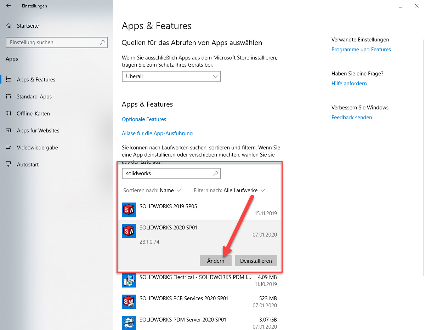
Task: Open the Überall app source dropdown
Action: point(171,76)
